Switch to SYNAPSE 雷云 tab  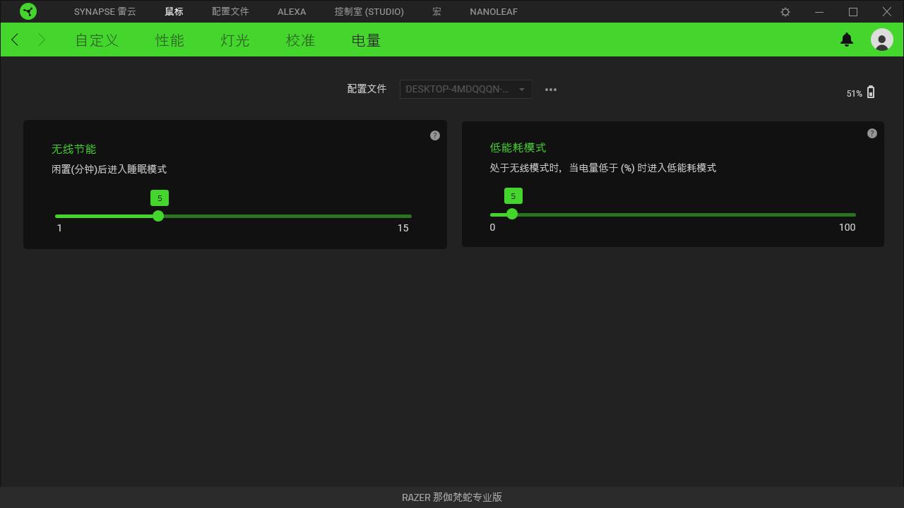coord(105,12)
